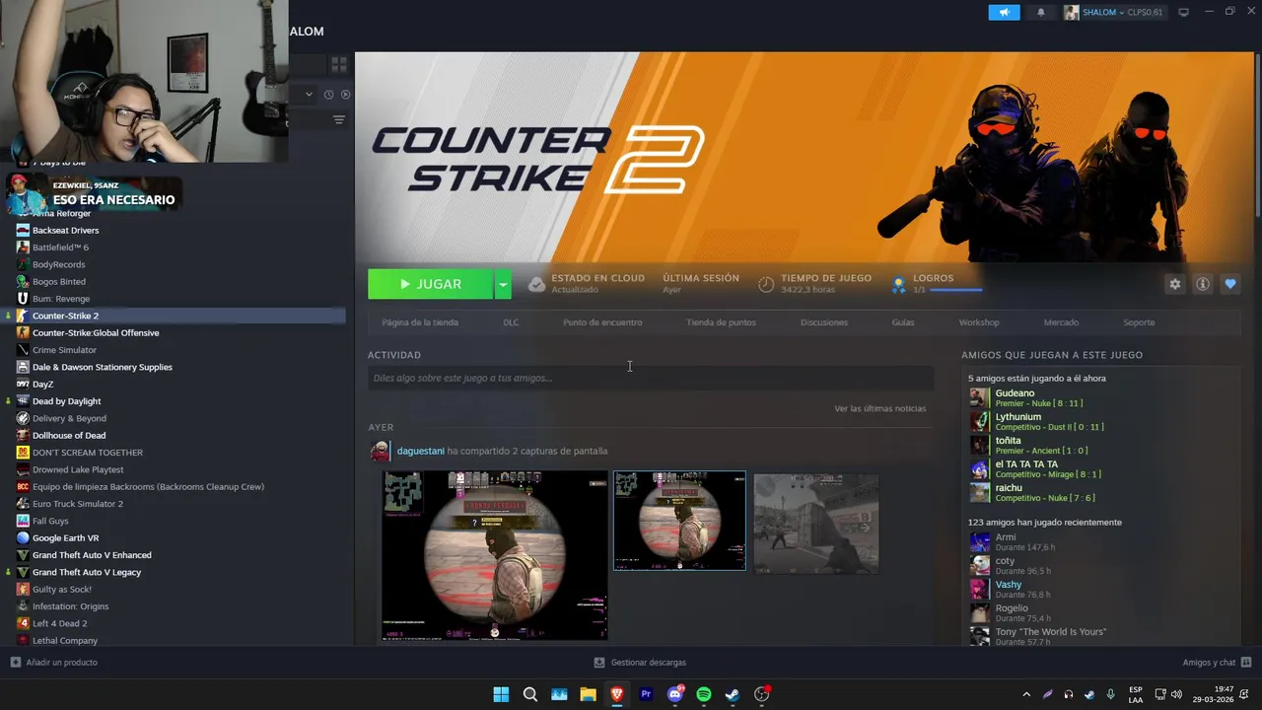Open Windows Start menu
1262x710 pixels.
pos(501,694)
